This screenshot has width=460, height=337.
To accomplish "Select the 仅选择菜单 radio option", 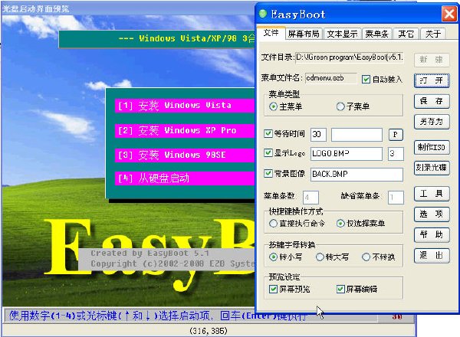I will 340,224.
